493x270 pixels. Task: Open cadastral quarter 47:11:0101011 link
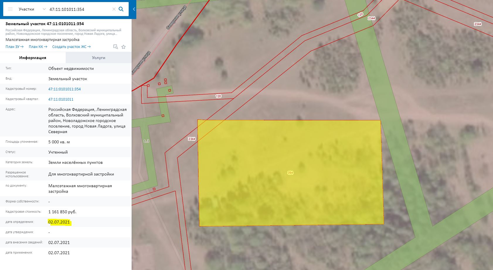[x=61, y=99]
